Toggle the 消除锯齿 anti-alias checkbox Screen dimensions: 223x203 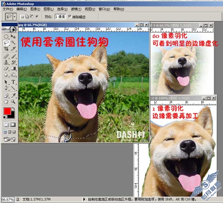point(70,16)
